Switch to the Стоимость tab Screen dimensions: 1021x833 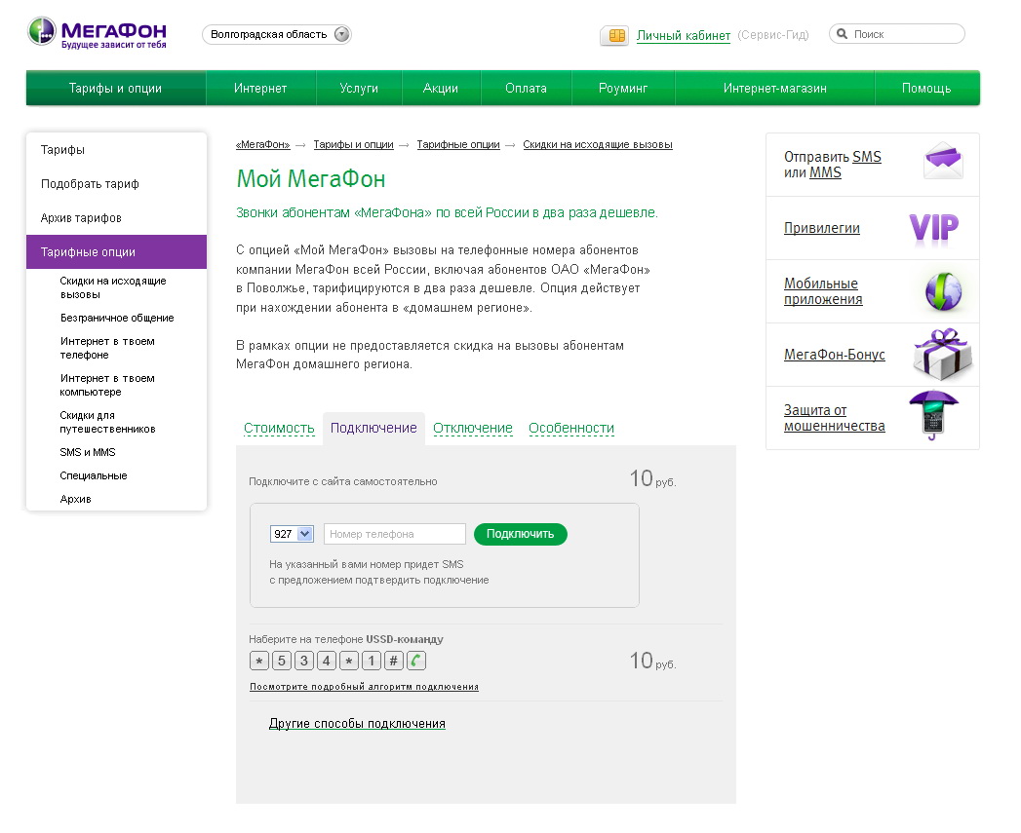pyautogui.click(x=279, y=428)
